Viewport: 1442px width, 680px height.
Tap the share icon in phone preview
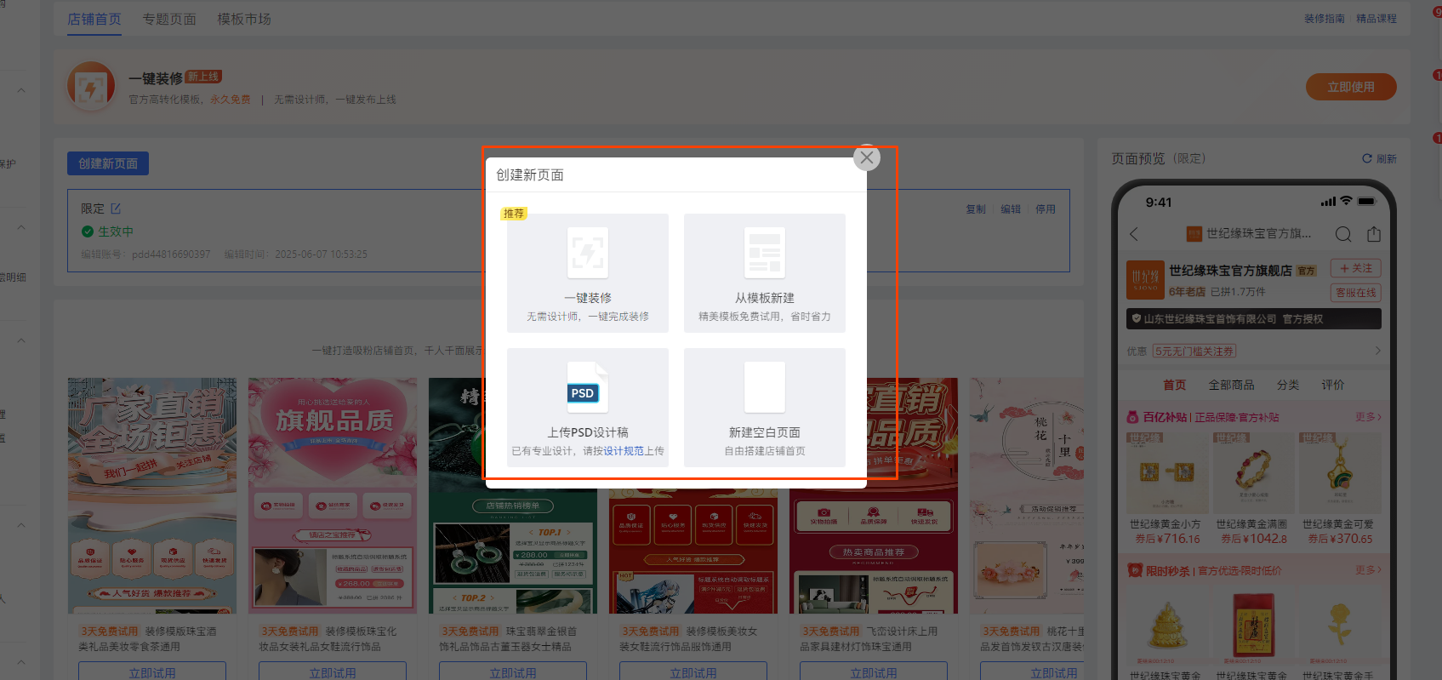point(1373,234)
